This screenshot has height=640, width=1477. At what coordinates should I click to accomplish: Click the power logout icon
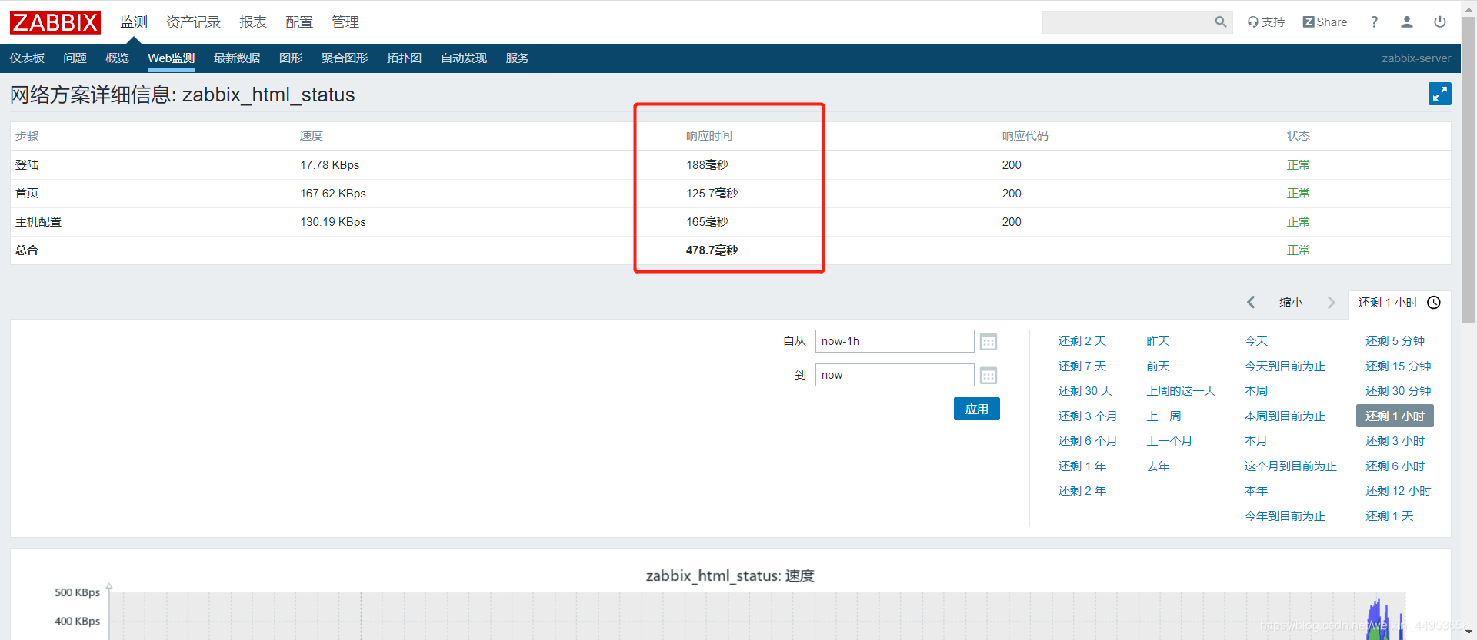pos(1440,22)
